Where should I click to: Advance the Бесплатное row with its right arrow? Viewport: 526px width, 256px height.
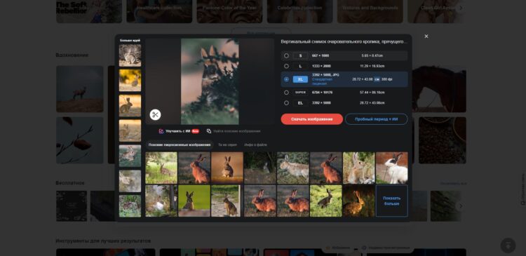coord(461,206)
